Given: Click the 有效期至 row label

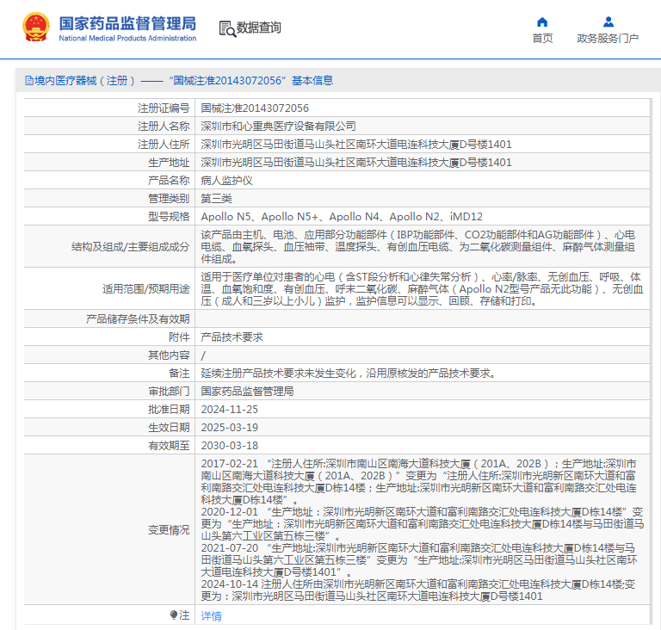Looking at the screenshot, I should (x=169, y=446).
